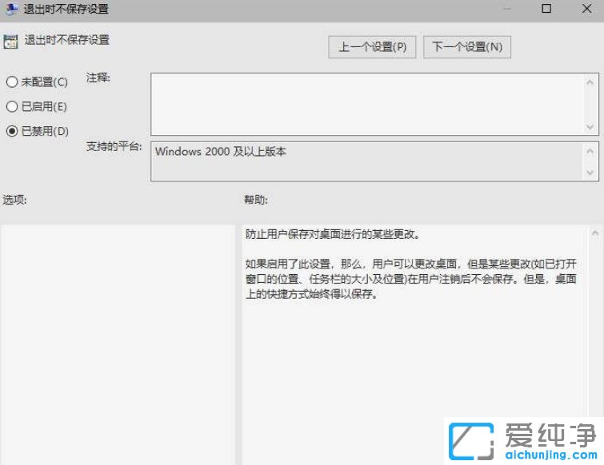This screenshot has width=604, height=465.
Task: Click the 支持的平台: label
Action: point(114,146)
